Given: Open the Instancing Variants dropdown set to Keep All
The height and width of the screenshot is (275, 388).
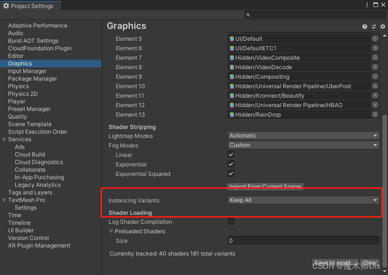Looking at the screenshot, I should tap(303, 200).
